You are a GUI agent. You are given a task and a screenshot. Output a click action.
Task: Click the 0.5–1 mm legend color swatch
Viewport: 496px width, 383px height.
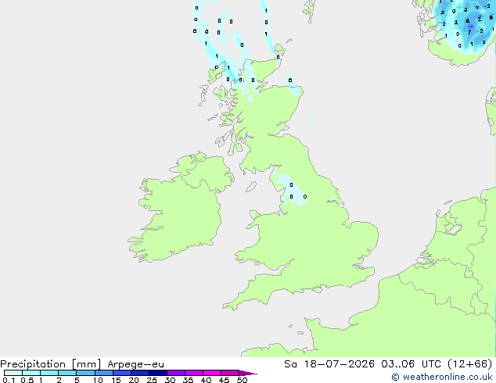31,373
